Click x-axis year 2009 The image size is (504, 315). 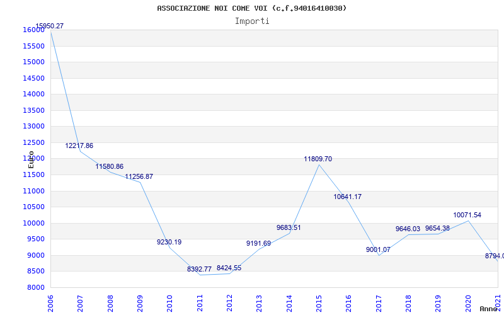click(140, 304)
